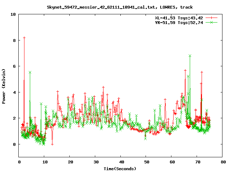Click the x-axis tick label 40
230x172 pixels.
tap(121, 162)
